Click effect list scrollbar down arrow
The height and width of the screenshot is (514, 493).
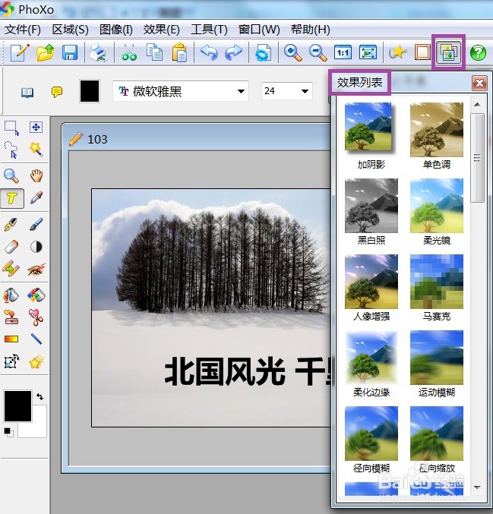pyautogui.click(x=478, y=487)
